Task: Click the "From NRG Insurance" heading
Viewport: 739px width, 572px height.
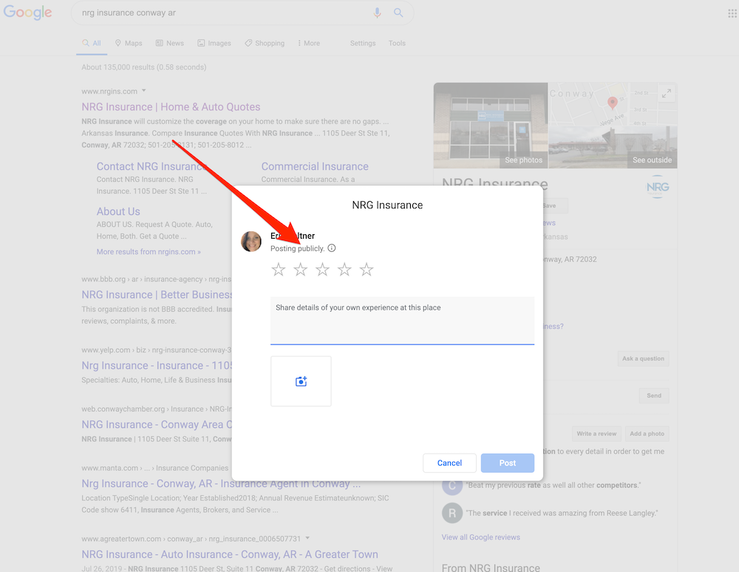Action: click(491, 567)
